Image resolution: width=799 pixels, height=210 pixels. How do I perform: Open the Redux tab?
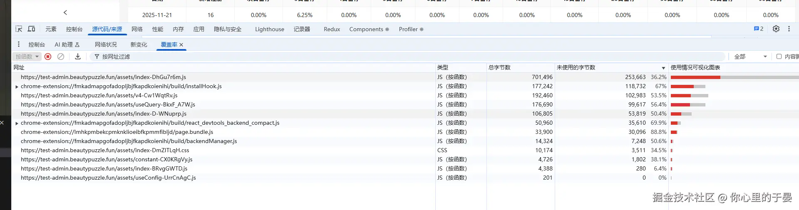[332, 29]
